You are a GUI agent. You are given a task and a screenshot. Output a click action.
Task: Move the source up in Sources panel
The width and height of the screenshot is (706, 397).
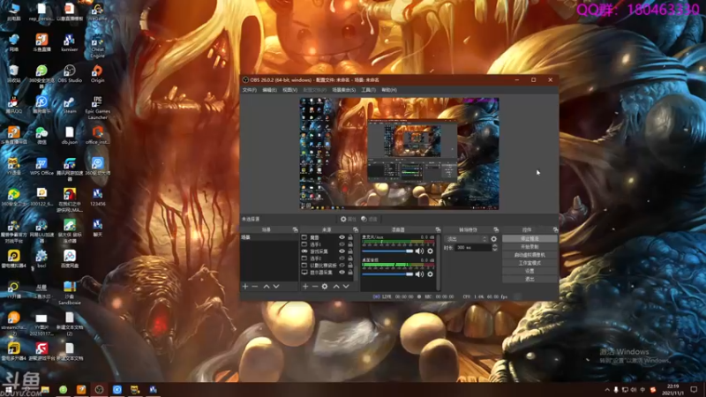click(336, 286)
